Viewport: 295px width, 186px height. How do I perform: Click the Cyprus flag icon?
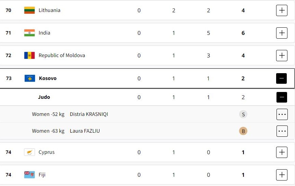tap(29, 152)
